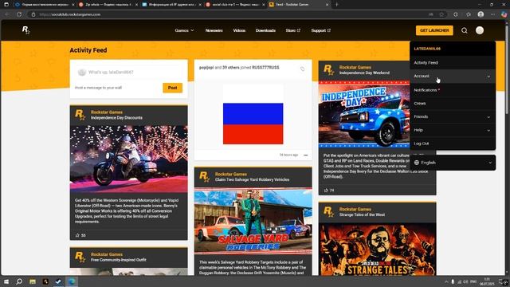The height and width of the screenshot is (287, 510).
Task: Click the profile avatar in the header
Action: [480, 30]
